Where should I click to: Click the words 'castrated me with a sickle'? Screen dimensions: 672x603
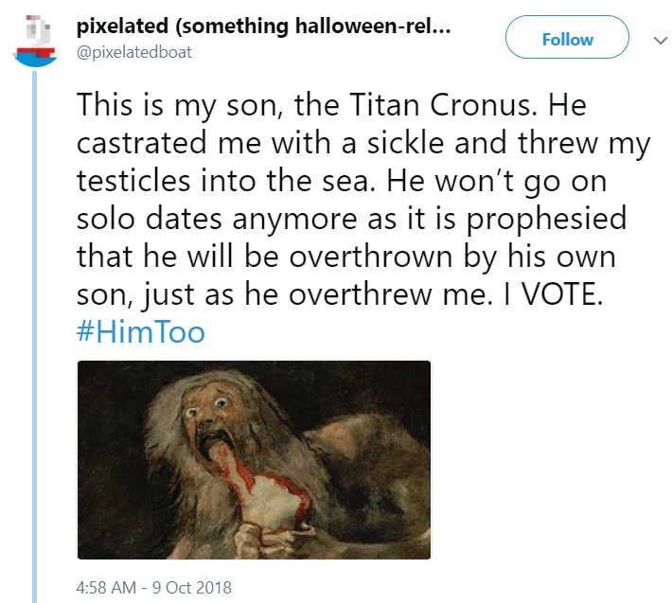click(x=260, y=143)
